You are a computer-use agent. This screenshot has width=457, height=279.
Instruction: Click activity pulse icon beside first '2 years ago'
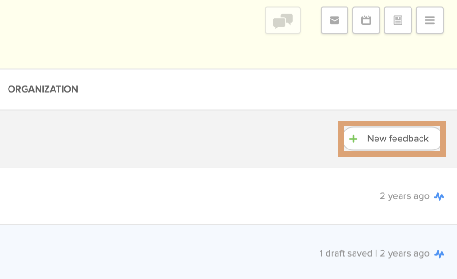coord(439,196)
